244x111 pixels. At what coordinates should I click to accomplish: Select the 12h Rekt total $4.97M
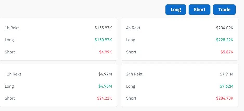105,74
